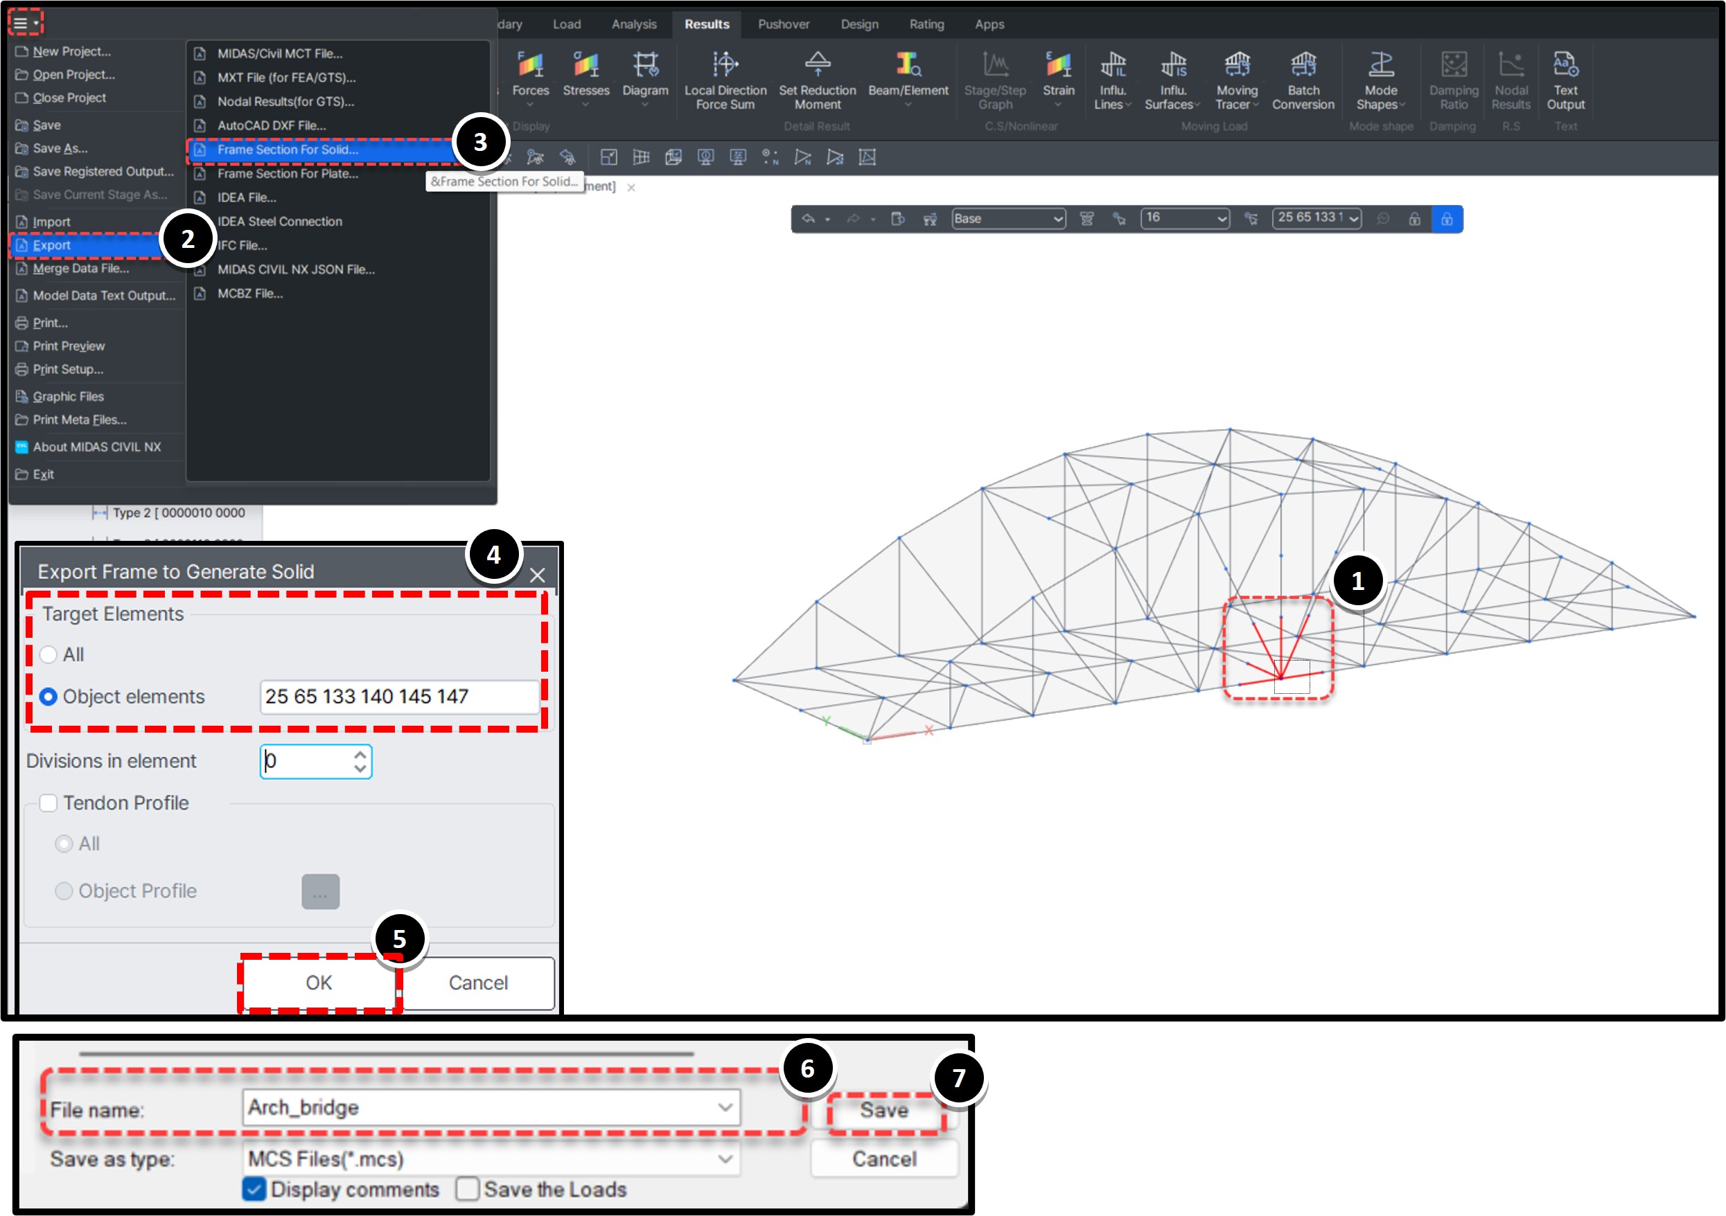Click the Strain results icon
Image resolution: width=1726 pixels, height=1216 pixels.
coord(1059,75)
